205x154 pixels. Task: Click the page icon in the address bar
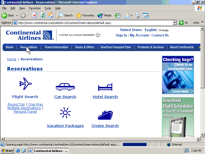pyautogui.click(x=15, y=23)
